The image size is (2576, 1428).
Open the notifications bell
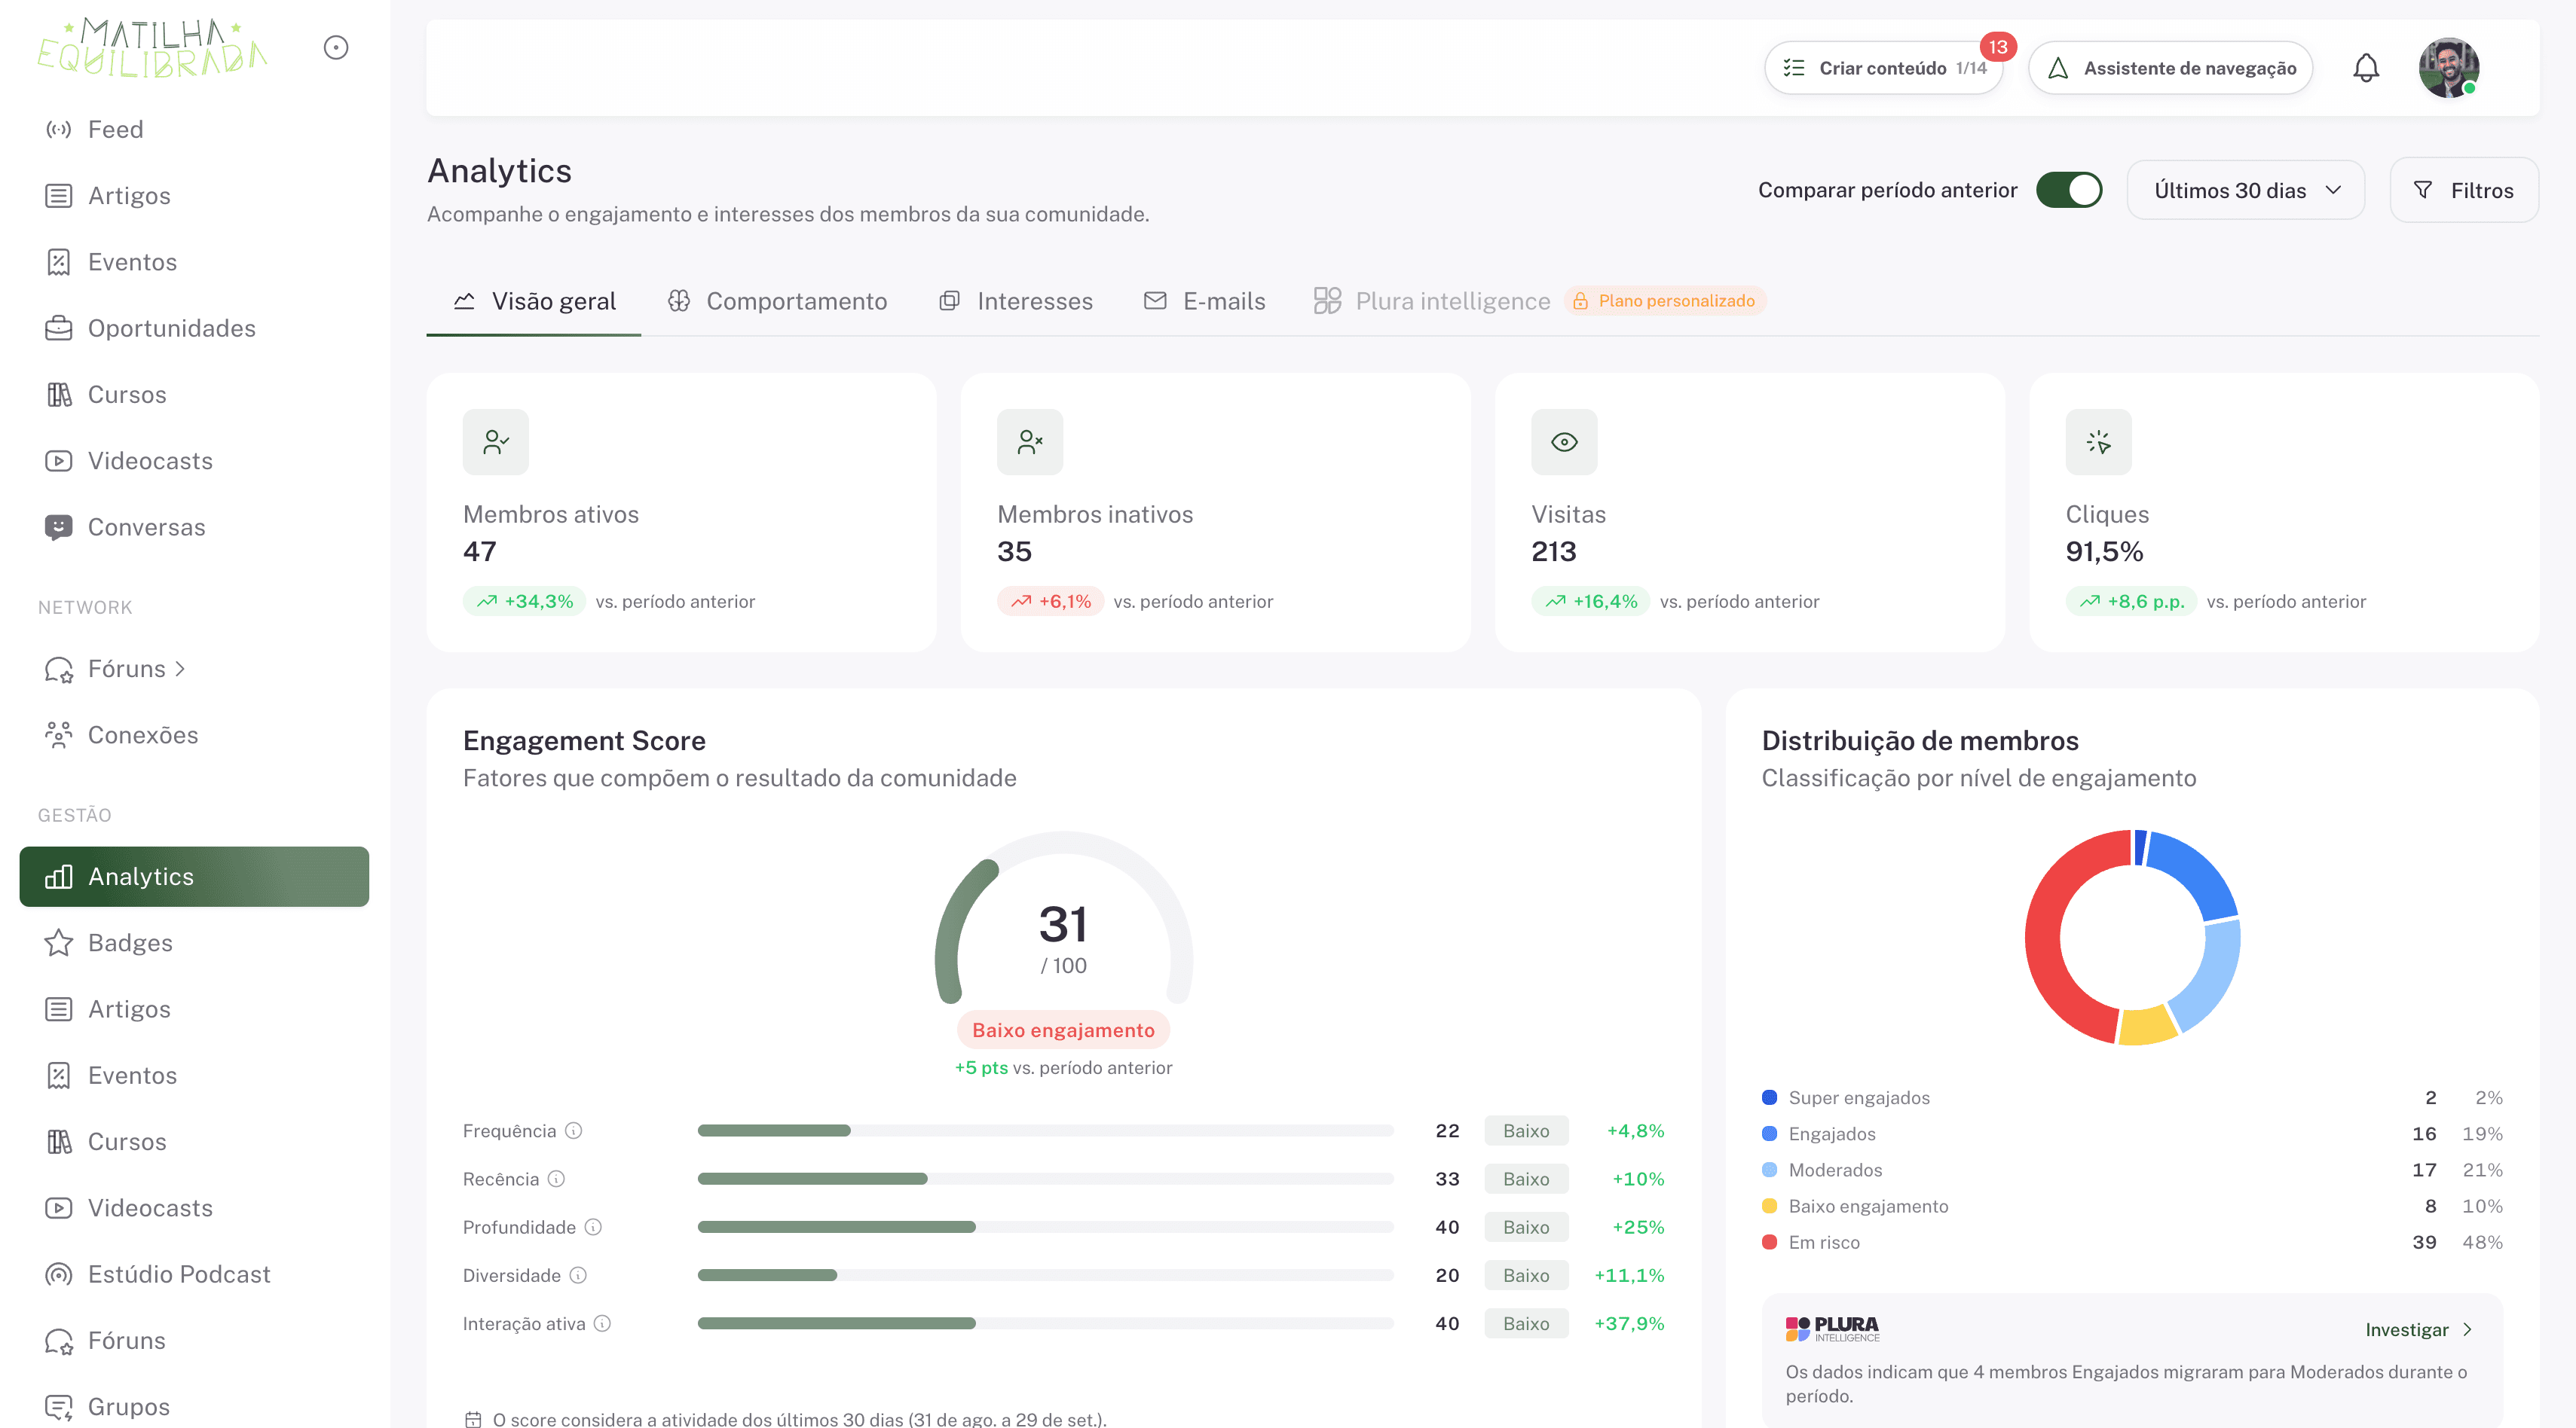[x=2365, y=68]
